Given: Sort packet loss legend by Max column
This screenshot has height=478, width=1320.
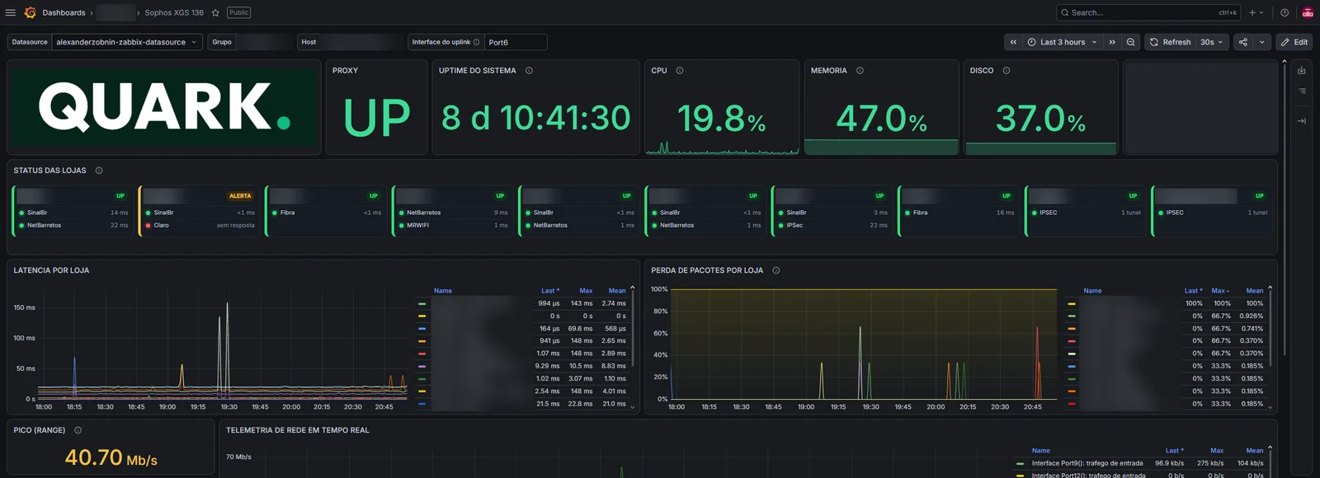Looking at the screenshot, I should coord(1220,291).
